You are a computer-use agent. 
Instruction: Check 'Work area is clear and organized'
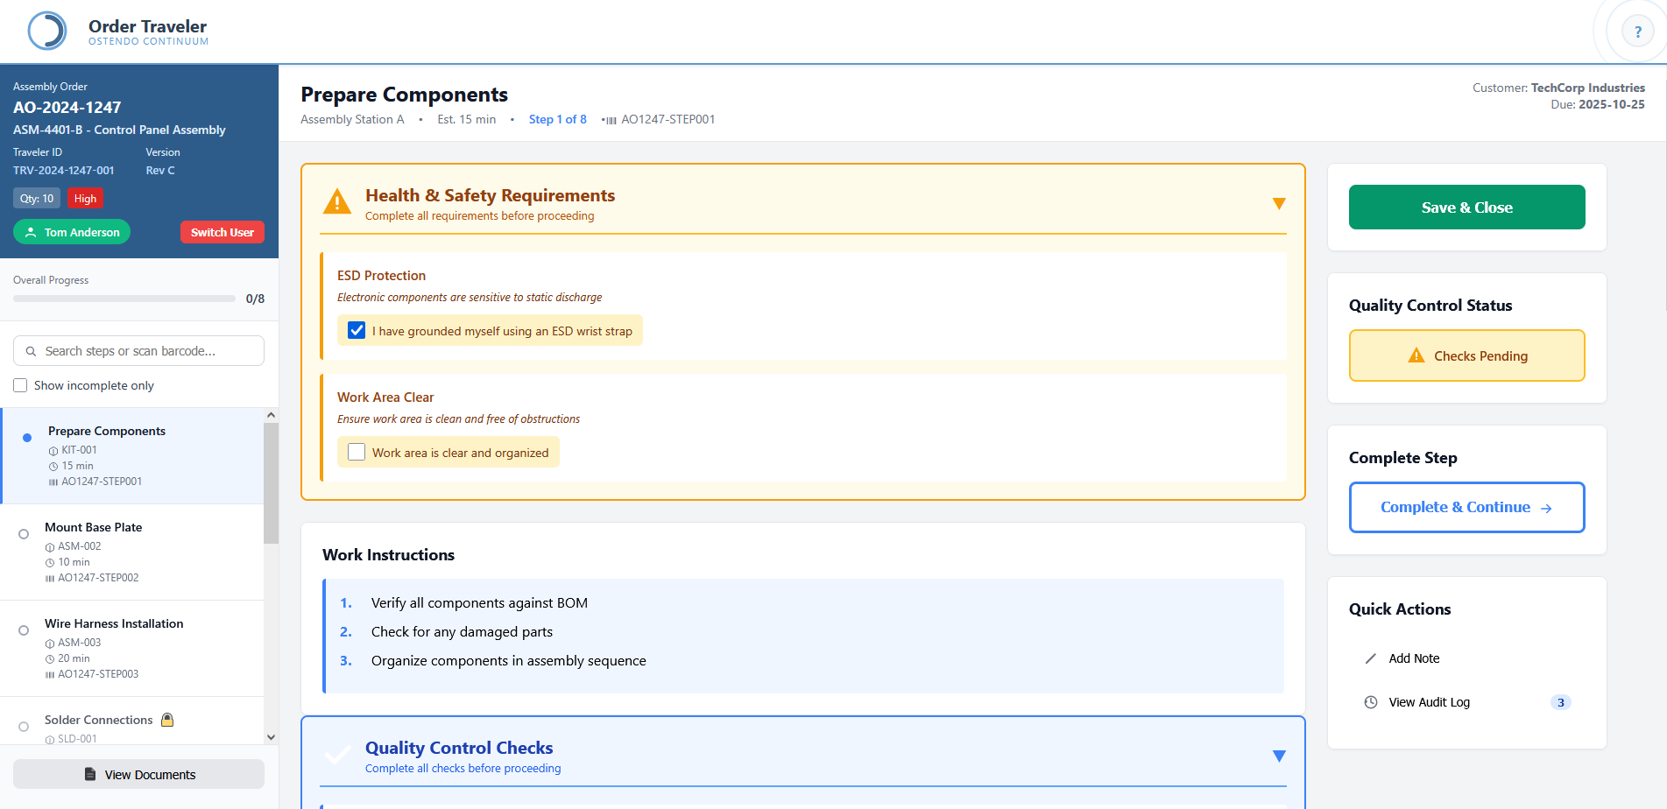point(357,452)
